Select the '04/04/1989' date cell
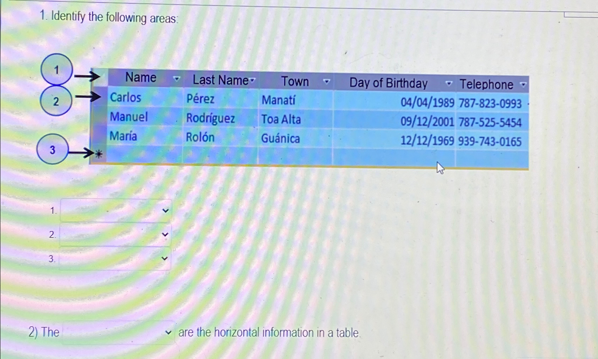The width and height of the screenshot is (598, 359). pos(394,102)
